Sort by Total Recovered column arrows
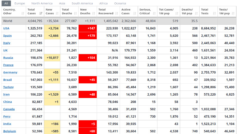The height and width of the screenshot is (134, 239). click(x=117, y=13)
